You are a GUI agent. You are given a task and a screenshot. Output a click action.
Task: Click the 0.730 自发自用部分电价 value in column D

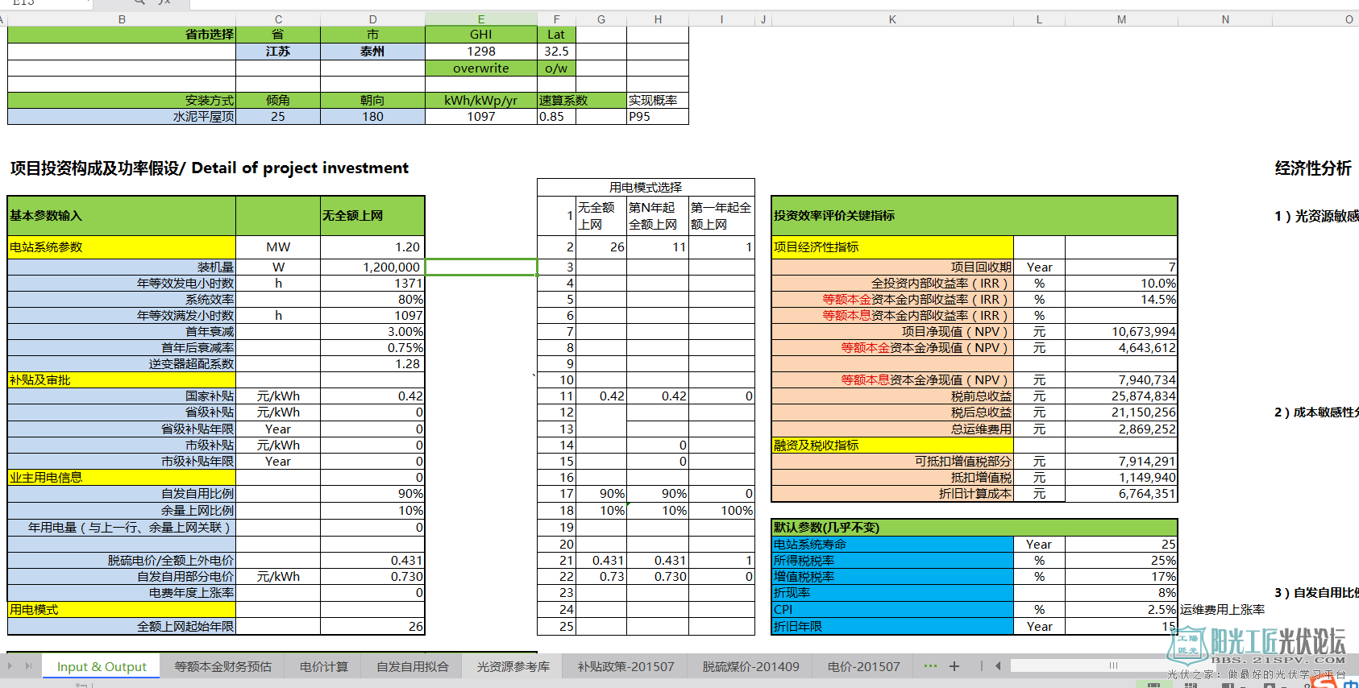point(372,577)
